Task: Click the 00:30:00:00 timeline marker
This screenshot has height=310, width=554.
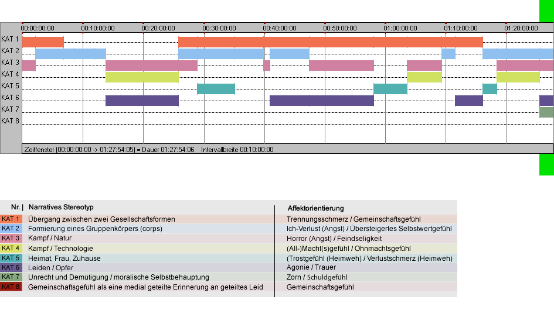Action: [x=219, y=28]
